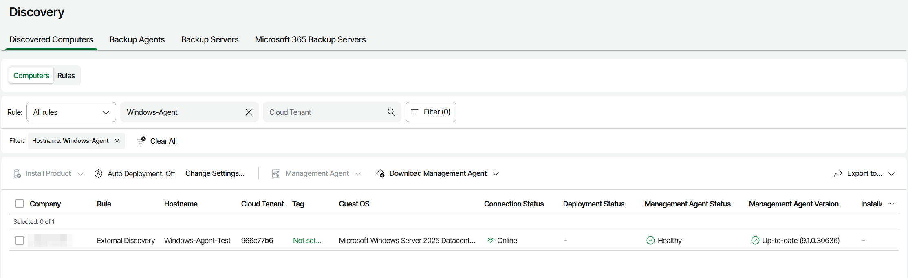This screenshot has height=278, width=908.
Task: Open the column options ellipsis menu
Action: 890,204
